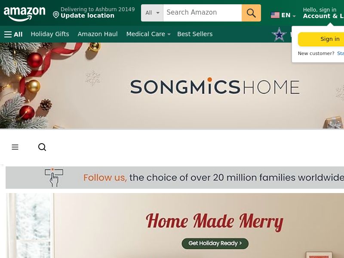Click the search icon in the brand store

pos(42,147)
